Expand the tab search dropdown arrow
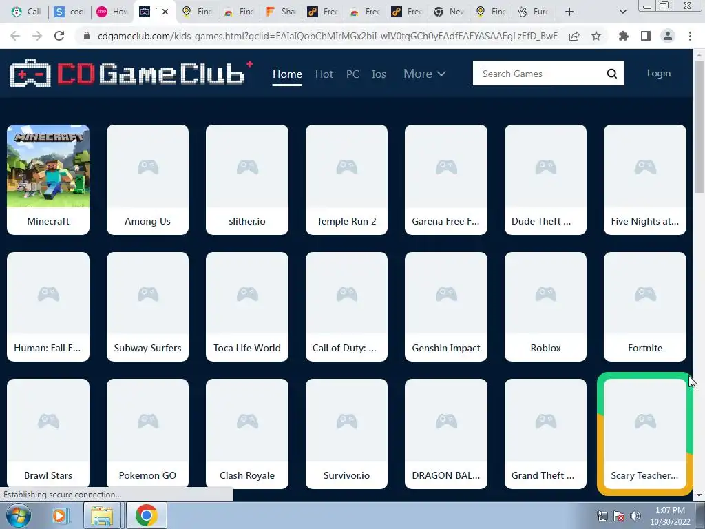 click(622, 12)
